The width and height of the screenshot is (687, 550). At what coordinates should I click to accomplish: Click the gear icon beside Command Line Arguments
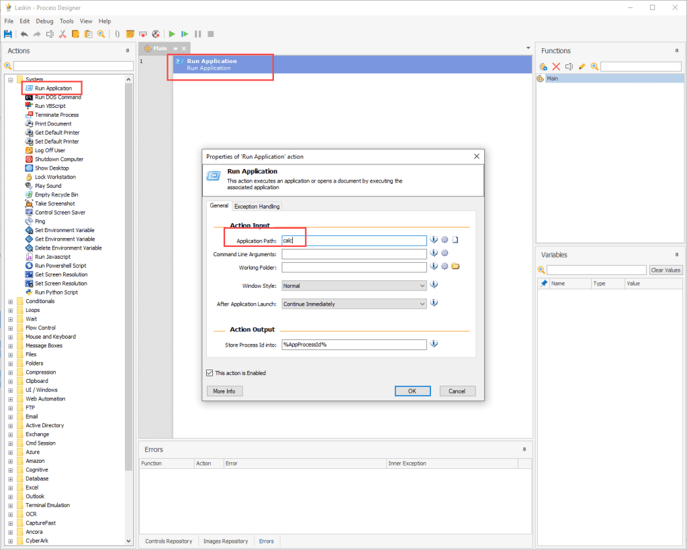click(x=444, y=253)
